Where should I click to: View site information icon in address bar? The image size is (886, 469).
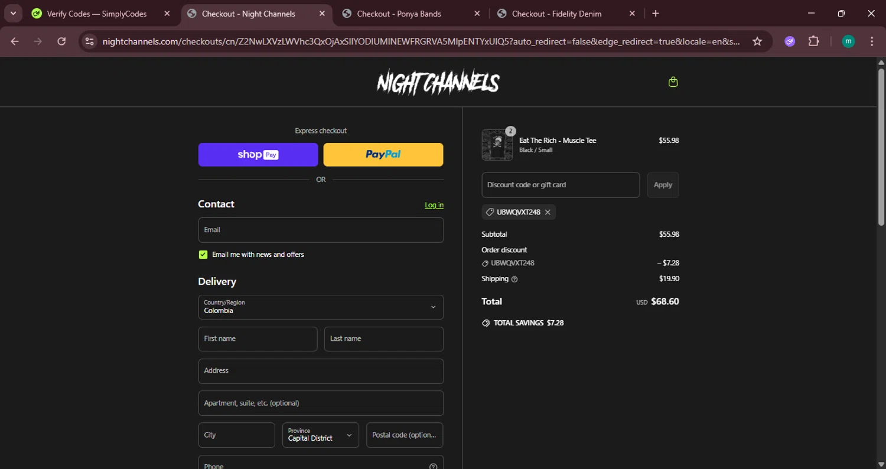[x=89, y=41]
